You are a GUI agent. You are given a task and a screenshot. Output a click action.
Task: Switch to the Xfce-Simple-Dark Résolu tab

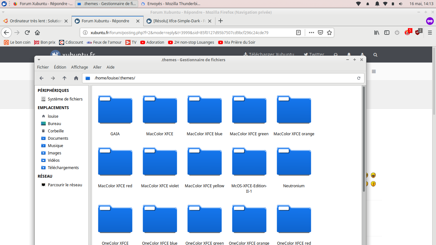(x=179, y=21)
